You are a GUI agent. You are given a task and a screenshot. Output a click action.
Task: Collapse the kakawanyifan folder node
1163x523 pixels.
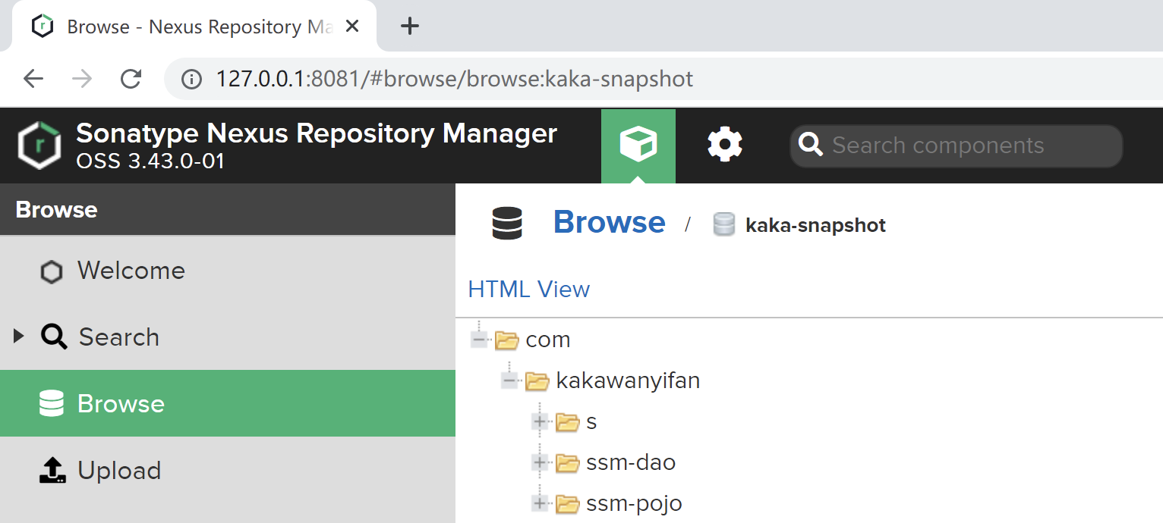pos(509,381)
